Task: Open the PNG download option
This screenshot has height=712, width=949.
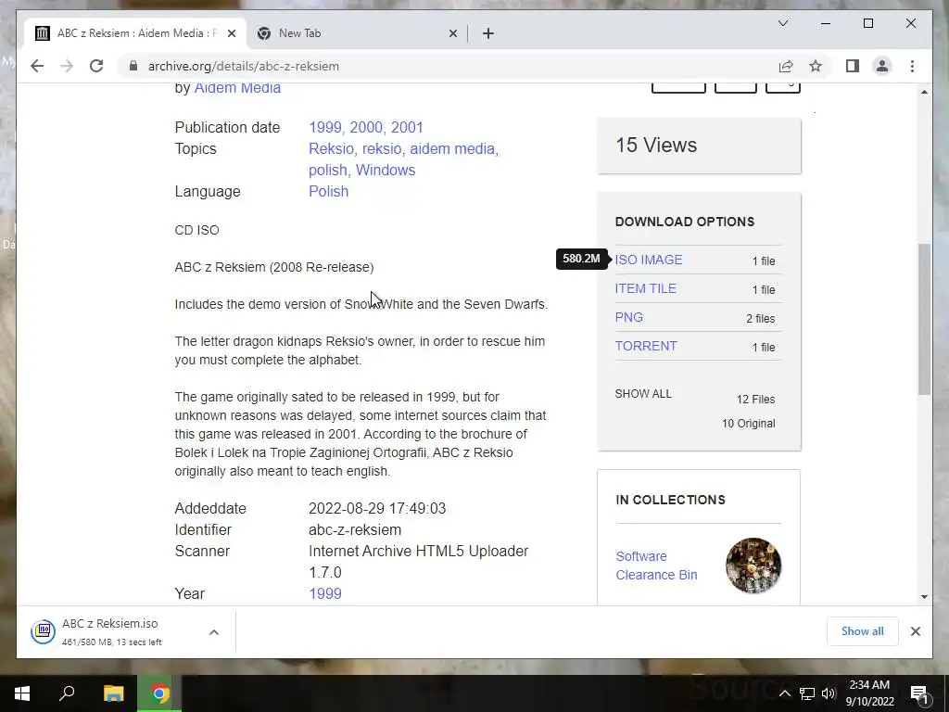Action: pyautogui.click(x=629, y=317)
